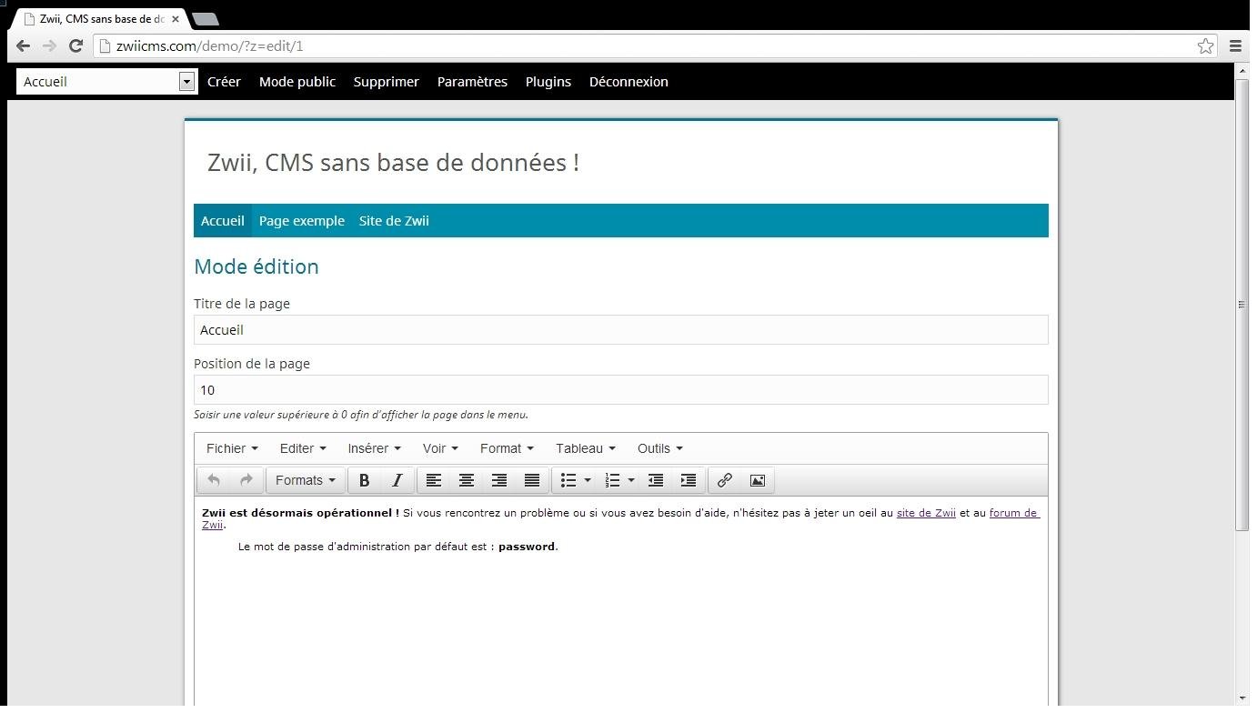Undo the last editor change
The height and width of the screenshot is (713, 1257).
click(214, 480)
